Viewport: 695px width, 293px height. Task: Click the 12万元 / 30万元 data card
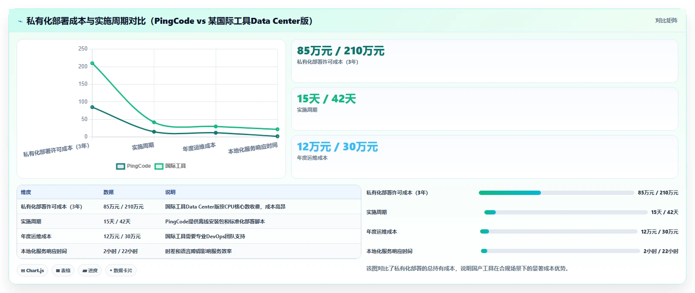[485, 157]
